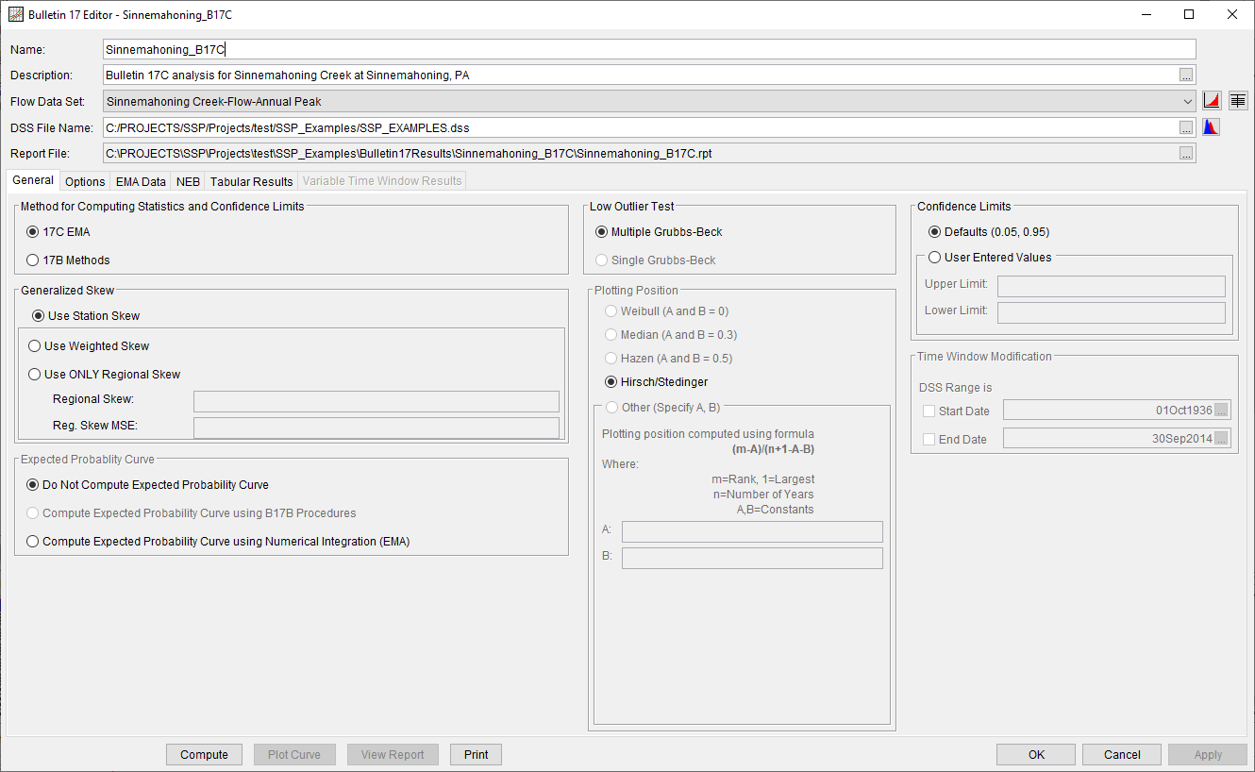Choose Use Weighted Skew option
1255x772 pixels.
34,346
